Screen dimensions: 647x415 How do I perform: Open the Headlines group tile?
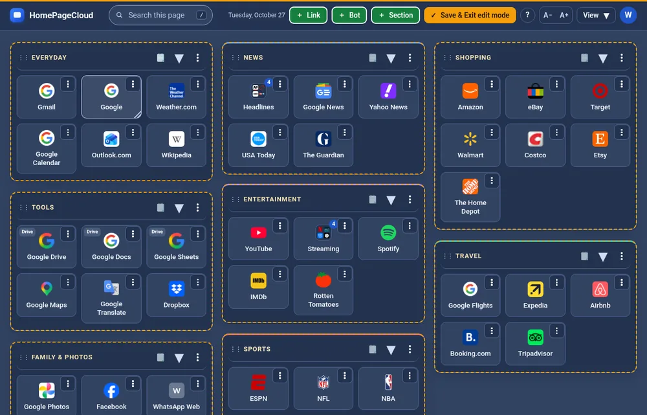pyautogui.click(x=258, y=97)
